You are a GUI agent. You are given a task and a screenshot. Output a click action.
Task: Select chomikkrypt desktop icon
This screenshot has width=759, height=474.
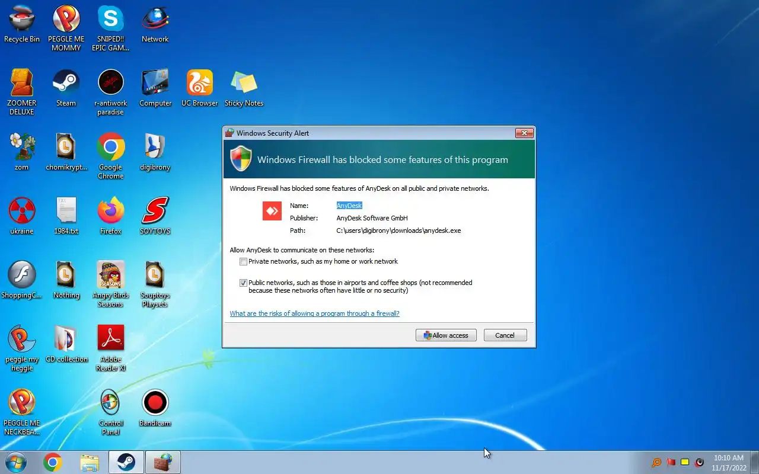coord(66,152)
